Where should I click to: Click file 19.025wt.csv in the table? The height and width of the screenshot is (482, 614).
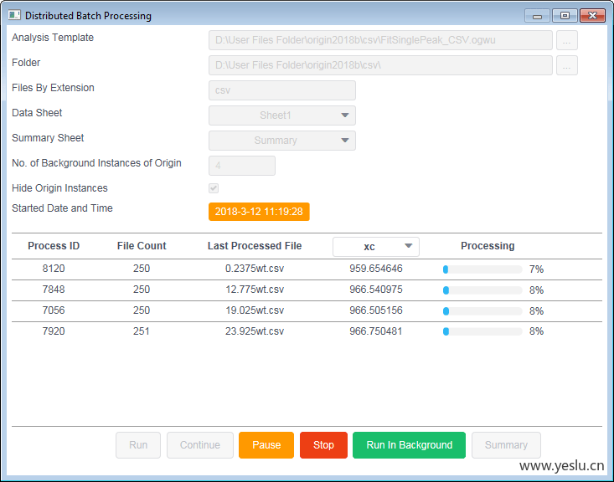click(x=255, y=310)
